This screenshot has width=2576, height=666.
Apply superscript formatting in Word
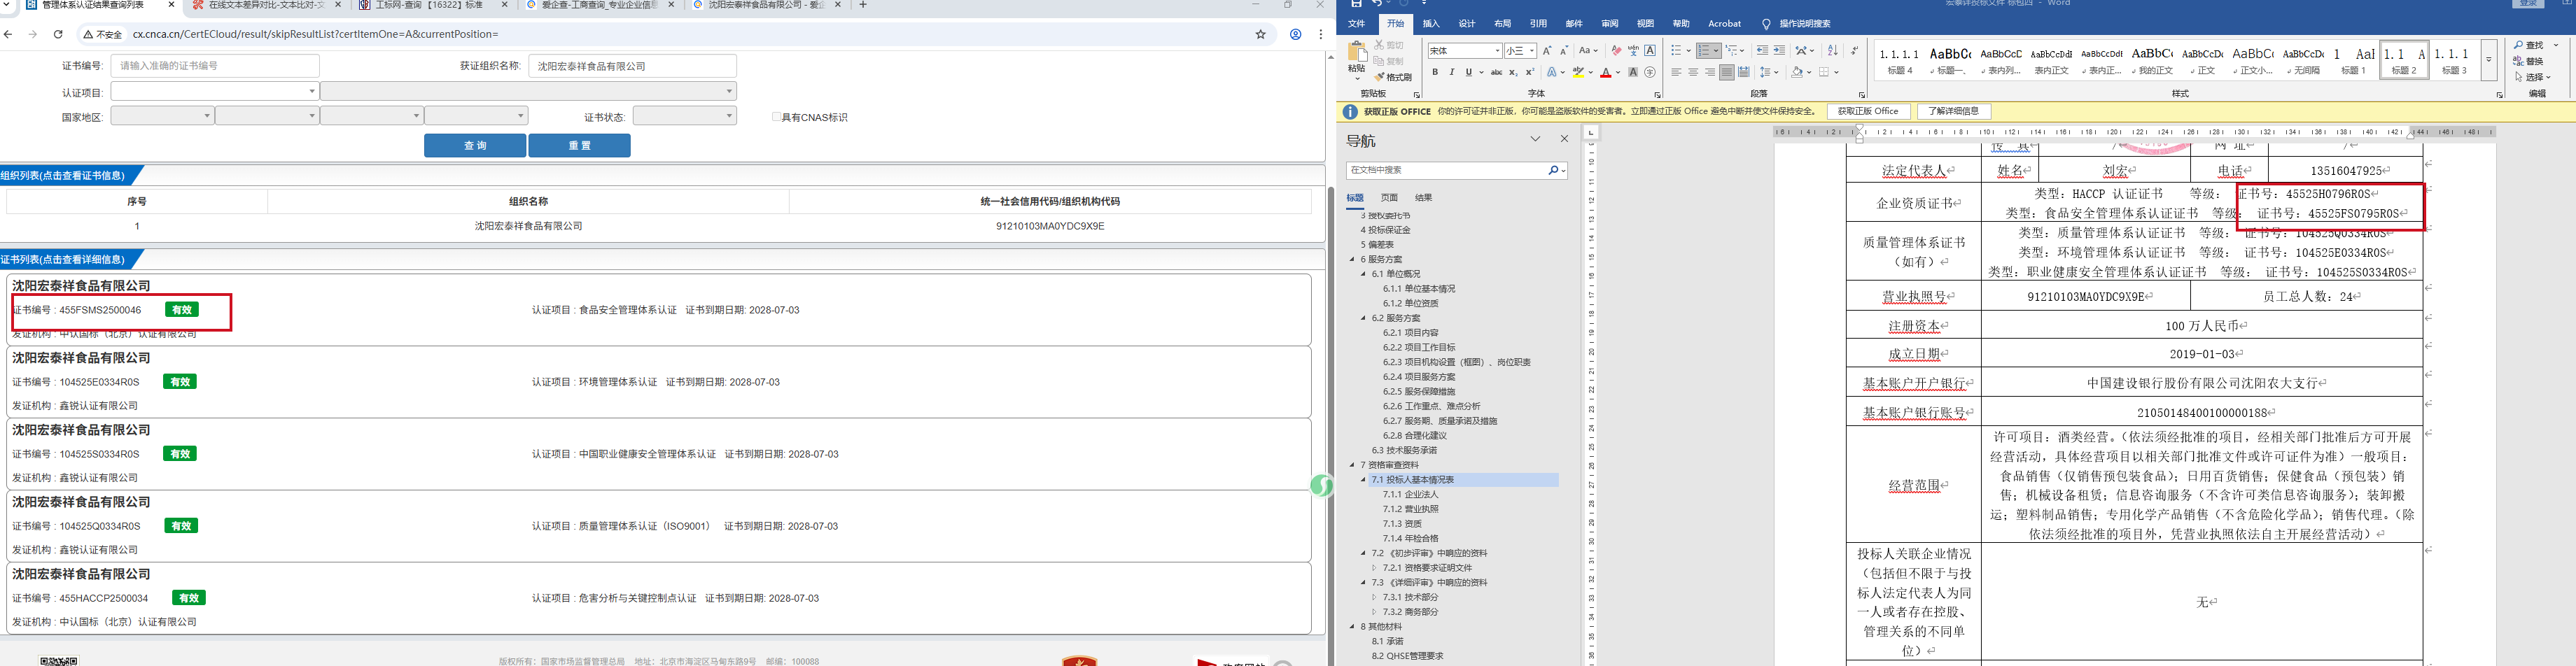(1530, 72)
